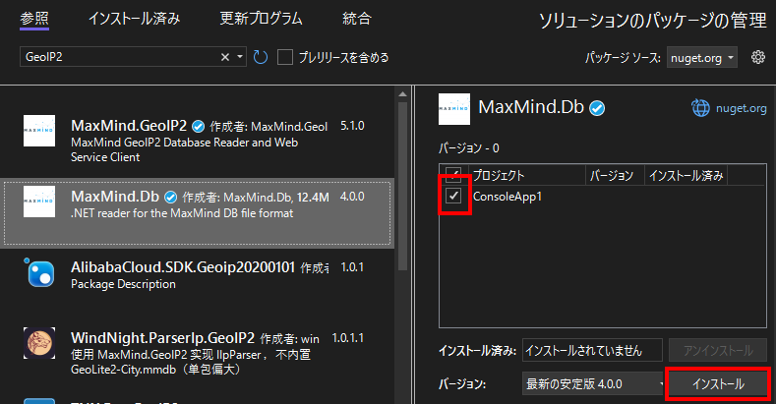Viewport: 776px width, 404px height.
Task: Click the package list scrollbar thumb
Action: click(x=402, y=186)
